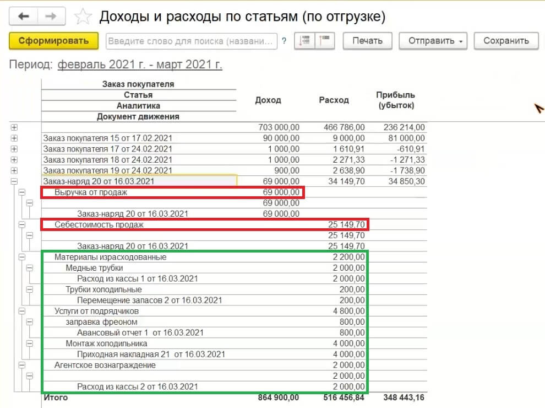Focus the report search input field

point(191,41)
